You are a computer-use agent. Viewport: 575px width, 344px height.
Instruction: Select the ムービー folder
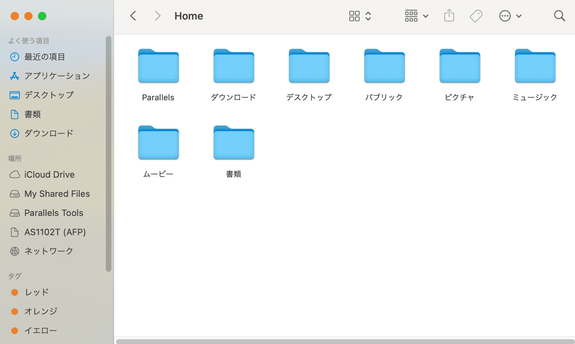pos(158,143)
